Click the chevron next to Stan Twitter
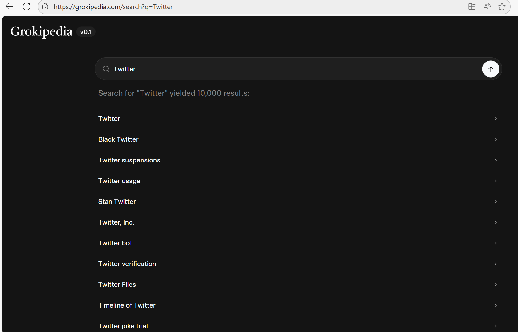The height and width of the screenshot is (332, 518). [495, 202]
